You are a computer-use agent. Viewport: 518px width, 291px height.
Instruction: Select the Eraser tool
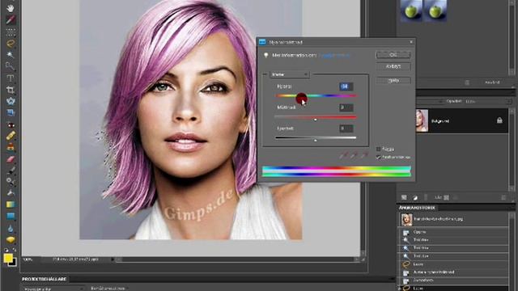click(11, 159)
